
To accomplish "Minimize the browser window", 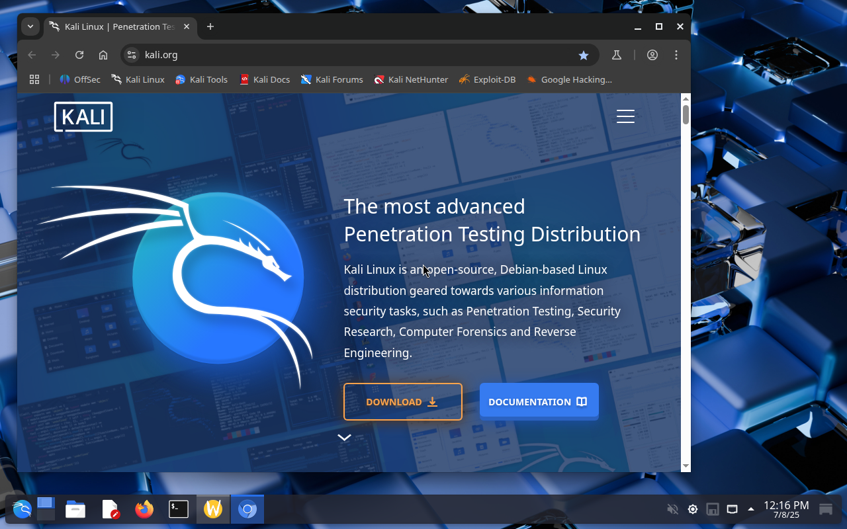I will point(638,26).
